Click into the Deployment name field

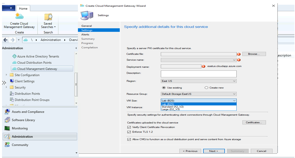181,66
